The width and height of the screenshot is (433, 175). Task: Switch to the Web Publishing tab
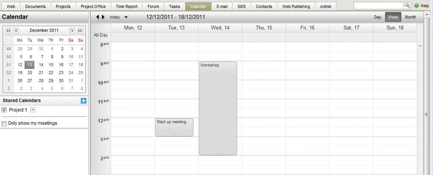(x=296, y=6)
